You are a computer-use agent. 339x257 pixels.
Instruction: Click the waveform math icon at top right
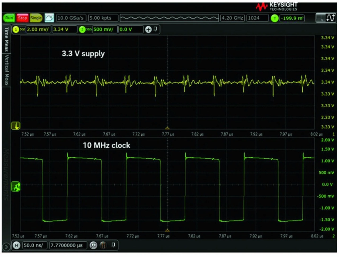330,18
